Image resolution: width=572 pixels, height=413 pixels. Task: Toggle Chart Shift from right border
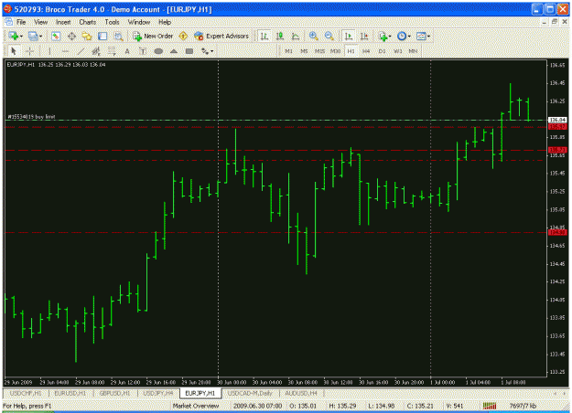pos(364,36)
